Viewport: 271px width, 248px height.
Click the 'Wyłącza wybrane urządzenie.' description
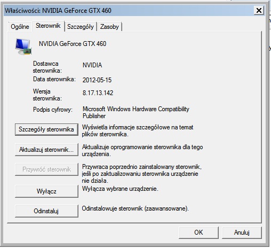click(120, 189)
